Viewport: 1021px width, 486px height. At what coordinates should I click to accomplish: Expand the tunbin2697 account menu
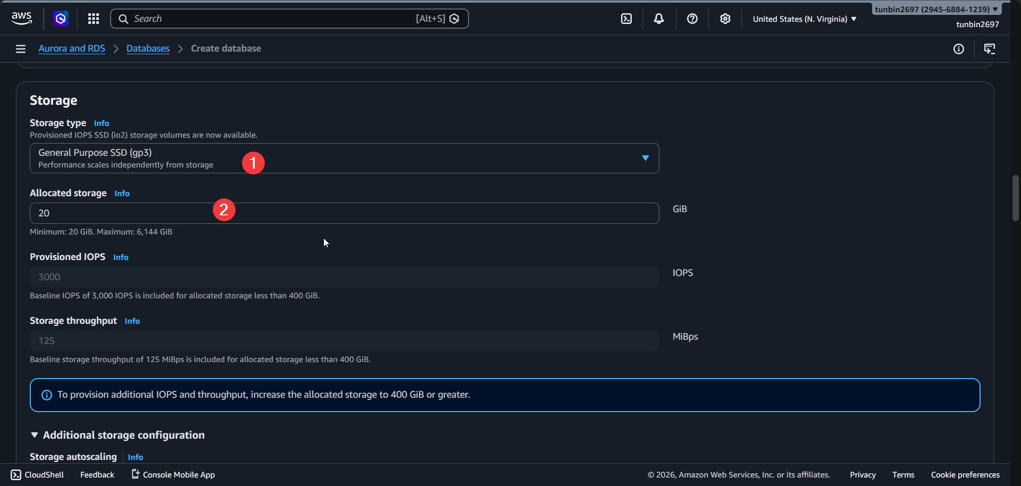click(x=935, y=9)
